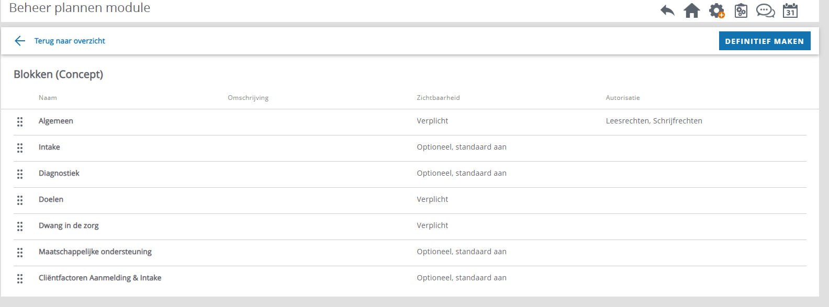Click the back arrow next to Terug naar overzicht

[x=20, y=41]
